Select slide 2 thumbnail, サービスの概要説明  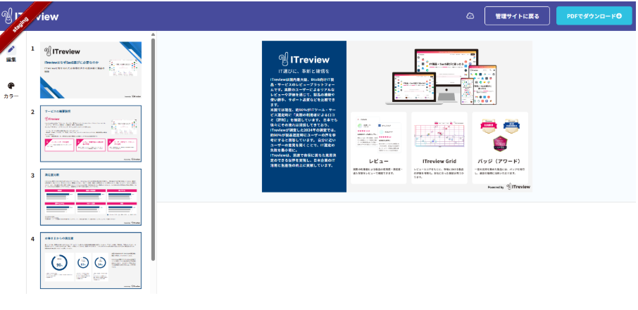91,134
